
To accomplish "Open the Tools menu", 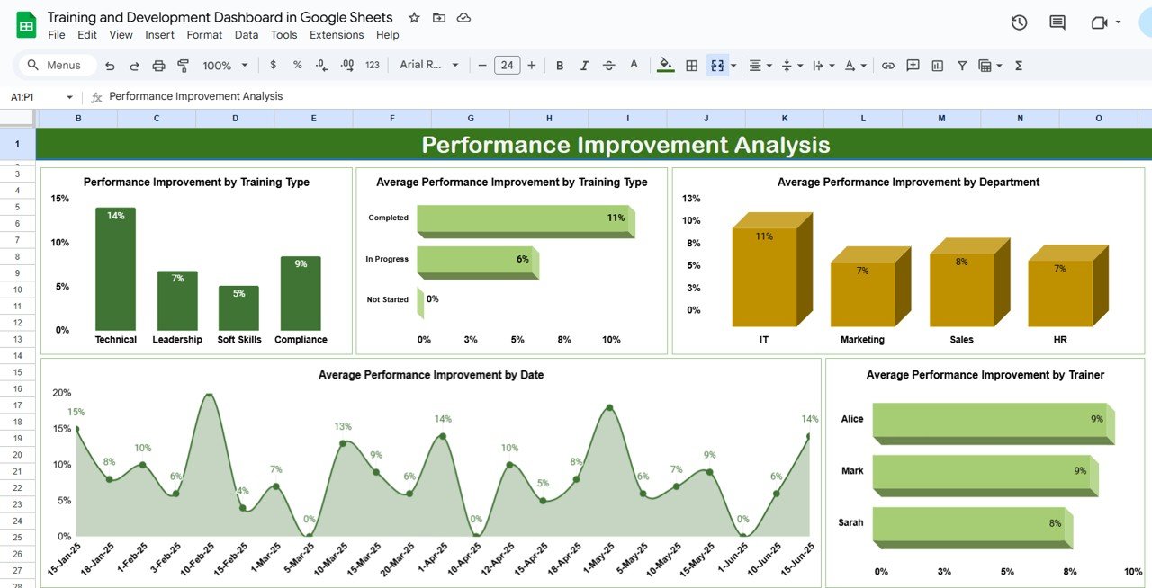I will 284,35.
